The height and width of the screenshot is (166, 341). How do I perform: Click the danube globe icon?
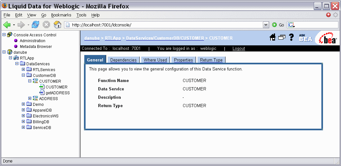10,52
